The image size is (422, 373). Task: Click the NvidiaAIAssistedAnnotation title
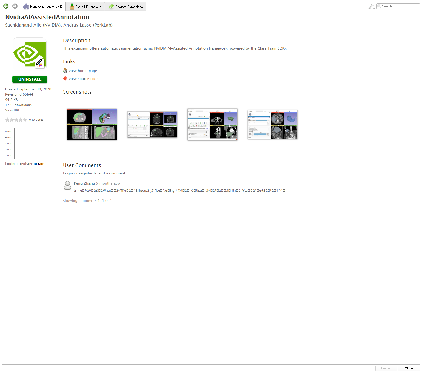(x=47, y=17)
